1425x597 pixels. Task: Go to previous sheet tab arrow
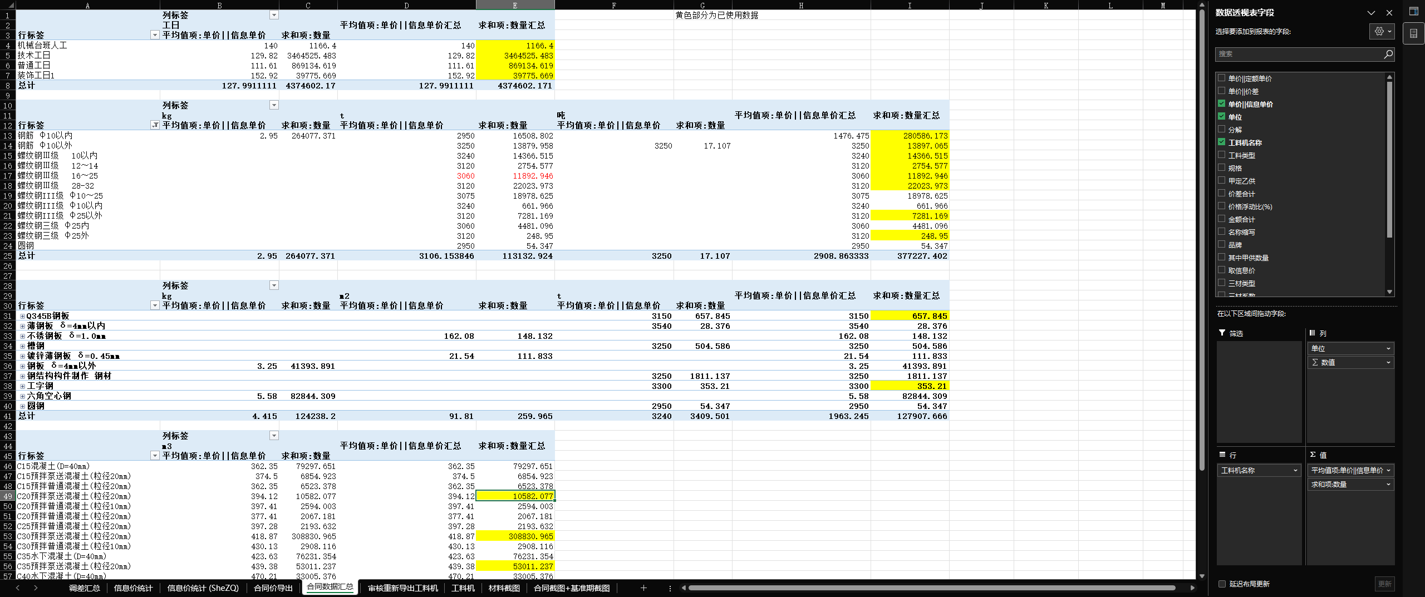[18, 588]
